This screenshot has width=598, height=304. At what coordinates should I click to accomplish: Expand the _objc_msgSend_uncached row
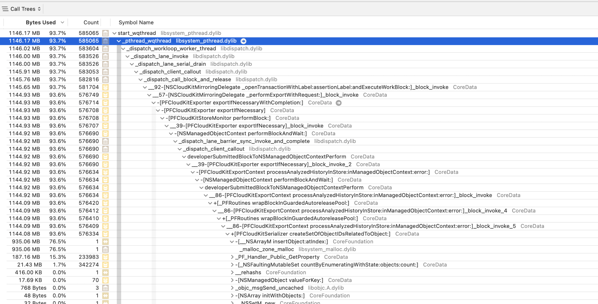coord(232,288)
